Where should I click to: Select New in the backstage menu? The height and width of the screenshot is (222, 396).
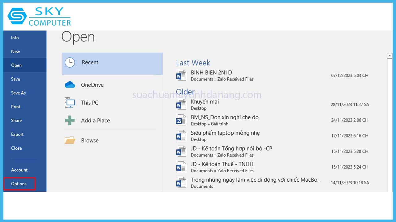(x=25, y=51)
